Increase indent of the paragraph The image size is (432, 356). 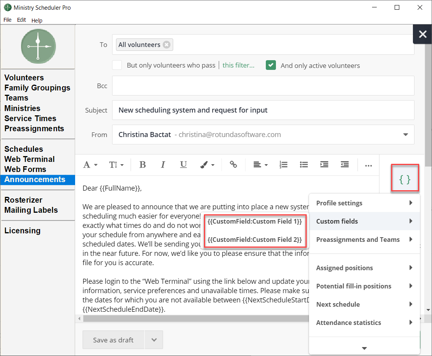pyautogui.click(x=324, y=165)
